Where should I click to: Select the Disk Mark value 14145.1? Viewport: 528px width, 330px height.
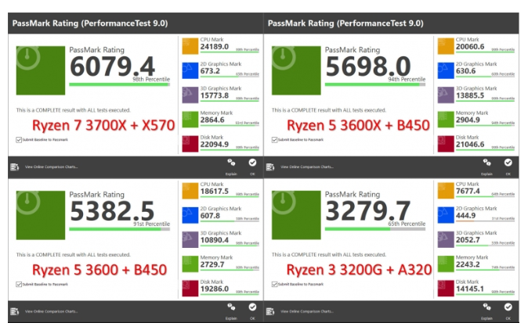point(470,289)
